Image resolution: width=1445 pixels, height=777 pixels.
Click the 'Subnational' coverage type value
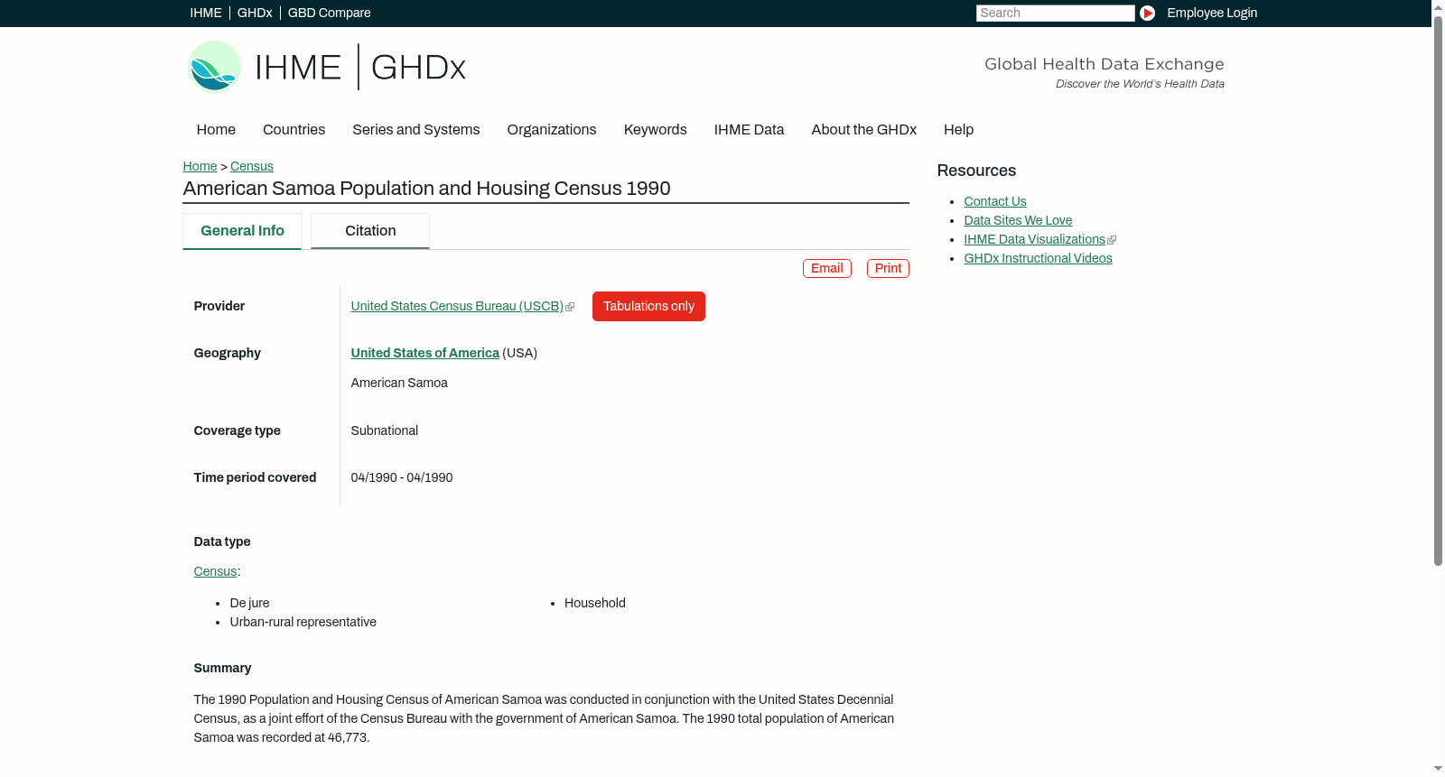[385, 430]
